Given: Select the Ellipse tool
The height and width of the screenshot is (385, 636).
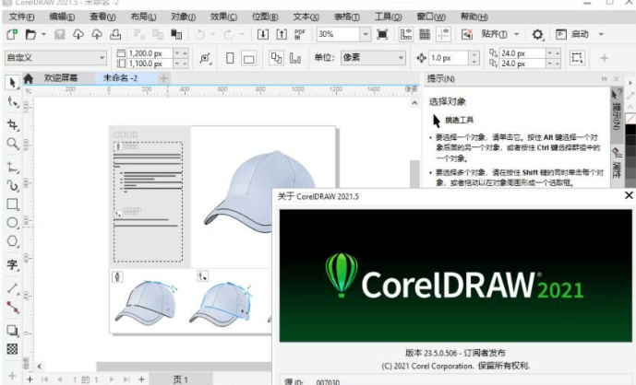Looking at the screenshot, I should click(x=12, y=223).
